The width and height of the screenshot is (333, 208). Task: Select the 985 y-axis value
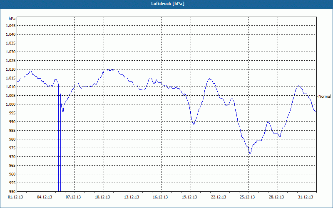(13, 131)
